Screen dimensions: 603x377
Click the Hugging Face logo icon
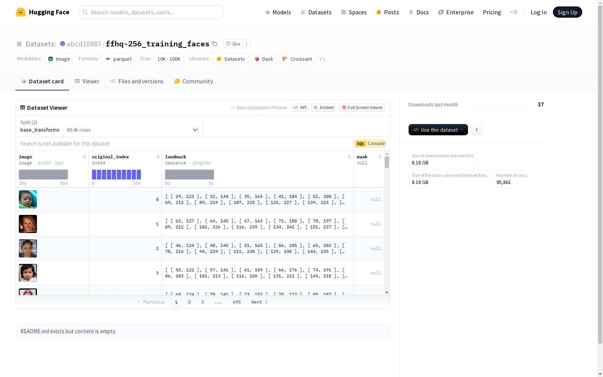pyautogui.click(x=21, y=12)
